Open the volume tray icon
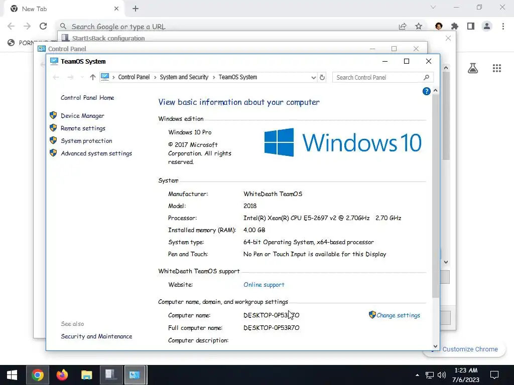Viewport: 514px width, 385px height. 442,375
